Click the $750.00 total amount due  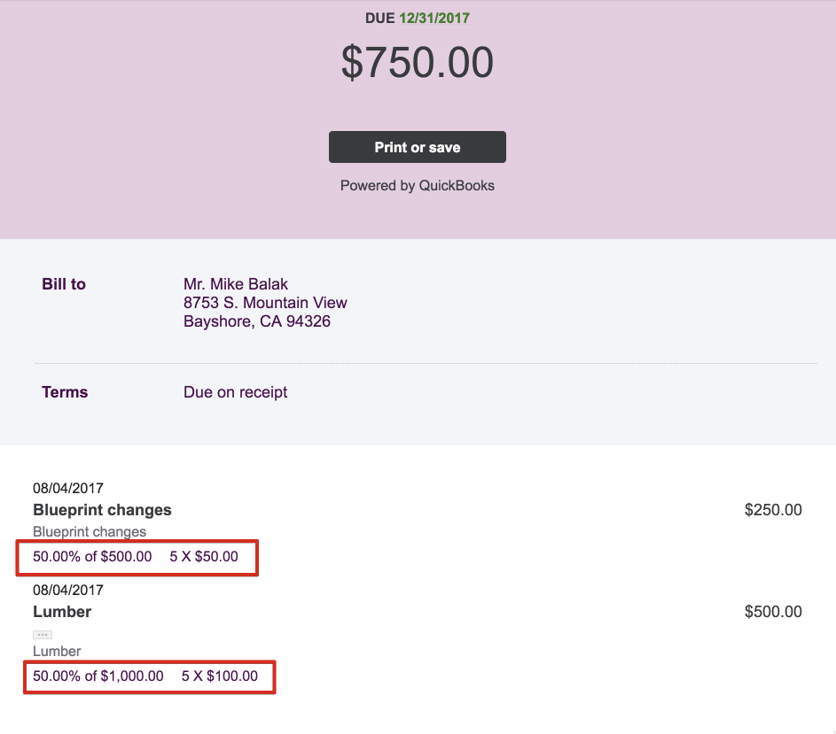417,63
